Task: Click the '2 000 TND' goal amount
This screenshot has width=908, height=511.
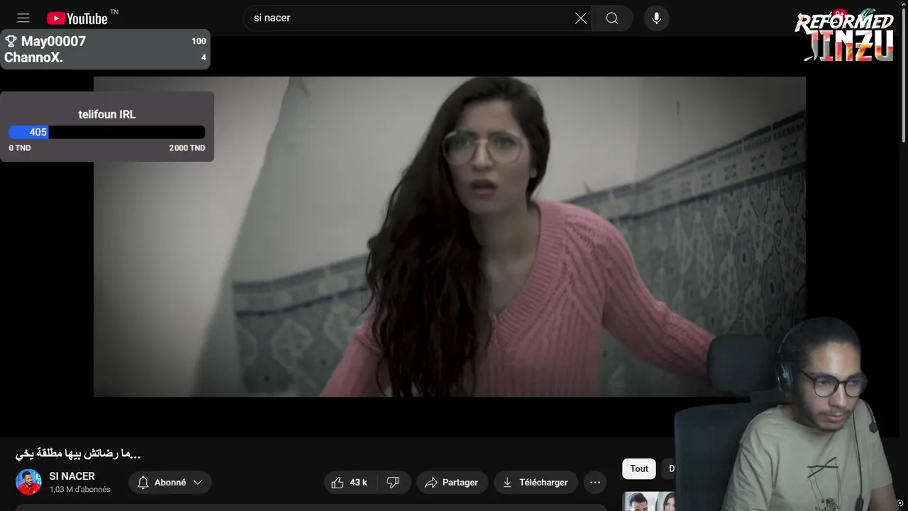Action: [187, 148]
